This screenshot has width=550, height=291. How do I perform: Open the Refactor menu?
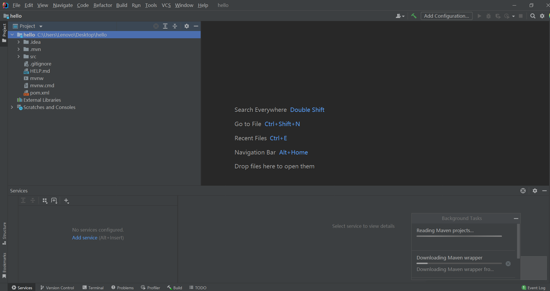point(103,5)
